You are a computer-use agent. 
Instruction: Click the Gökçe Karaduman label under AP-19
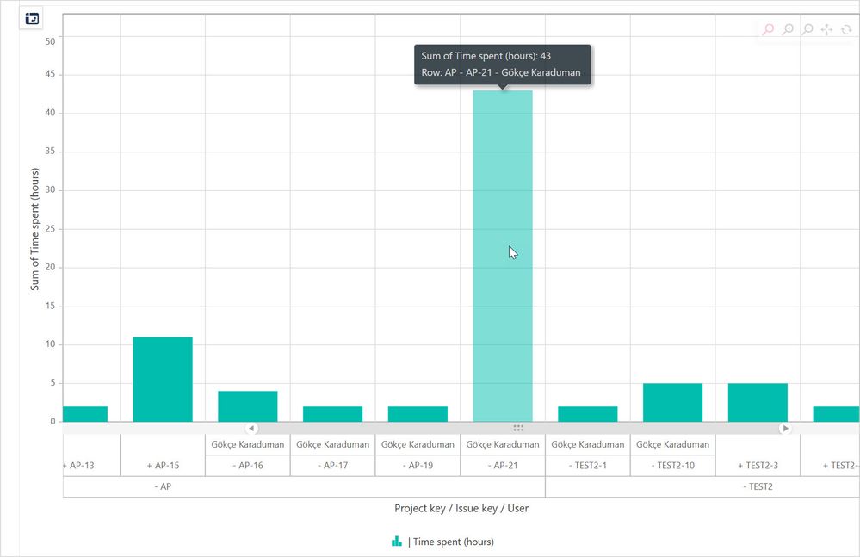point(418,444)
